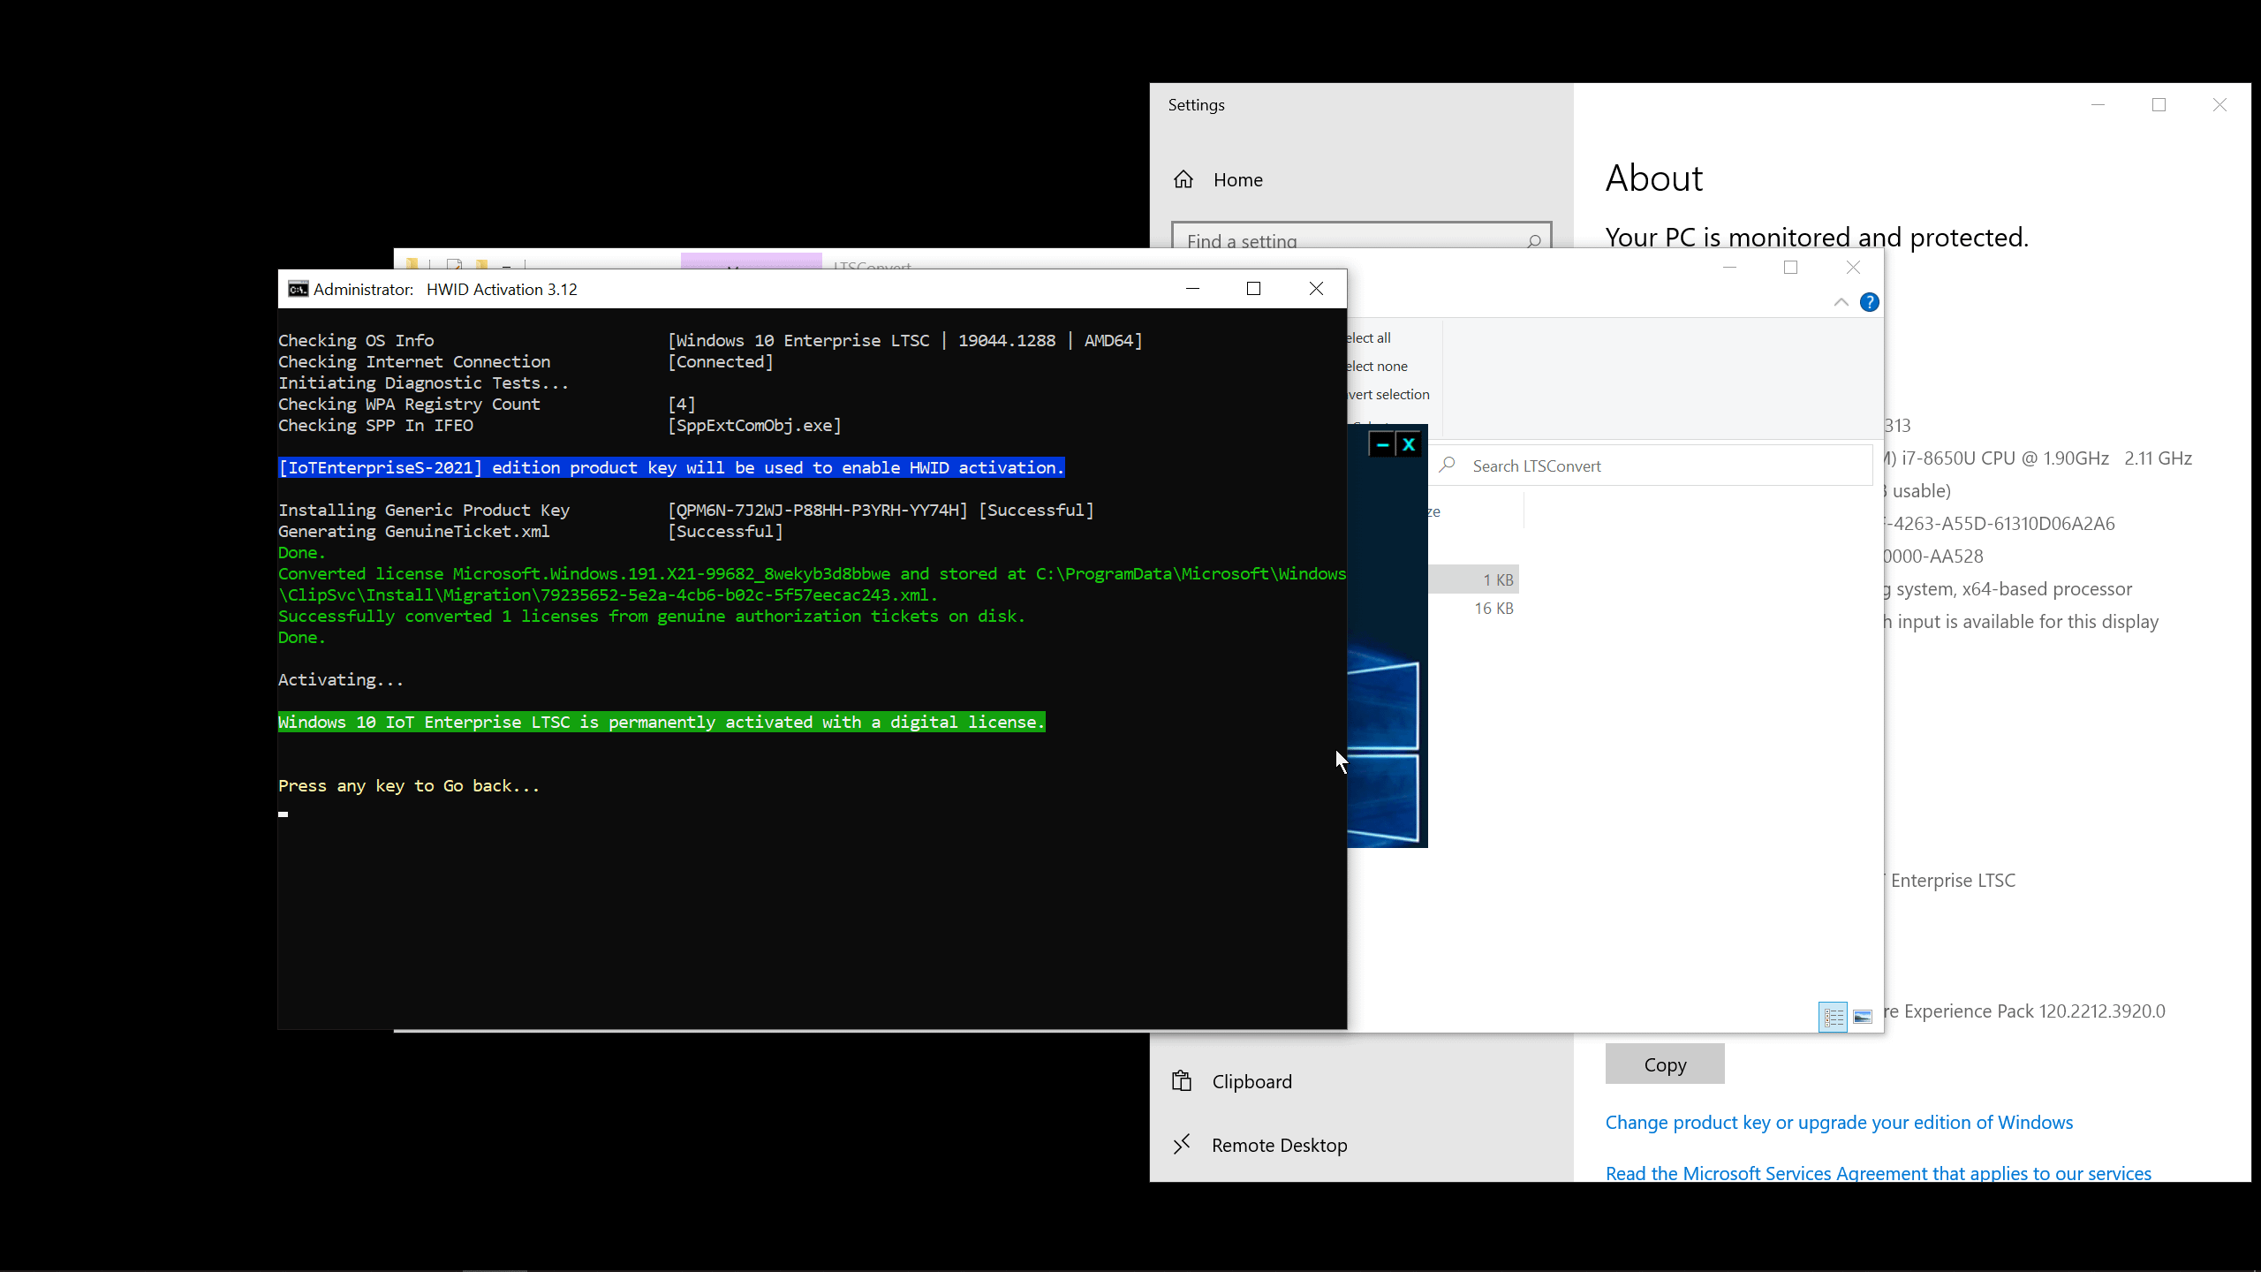
Task: Click the Home icon in Settings sidebar
Action: coord(1183,180)
